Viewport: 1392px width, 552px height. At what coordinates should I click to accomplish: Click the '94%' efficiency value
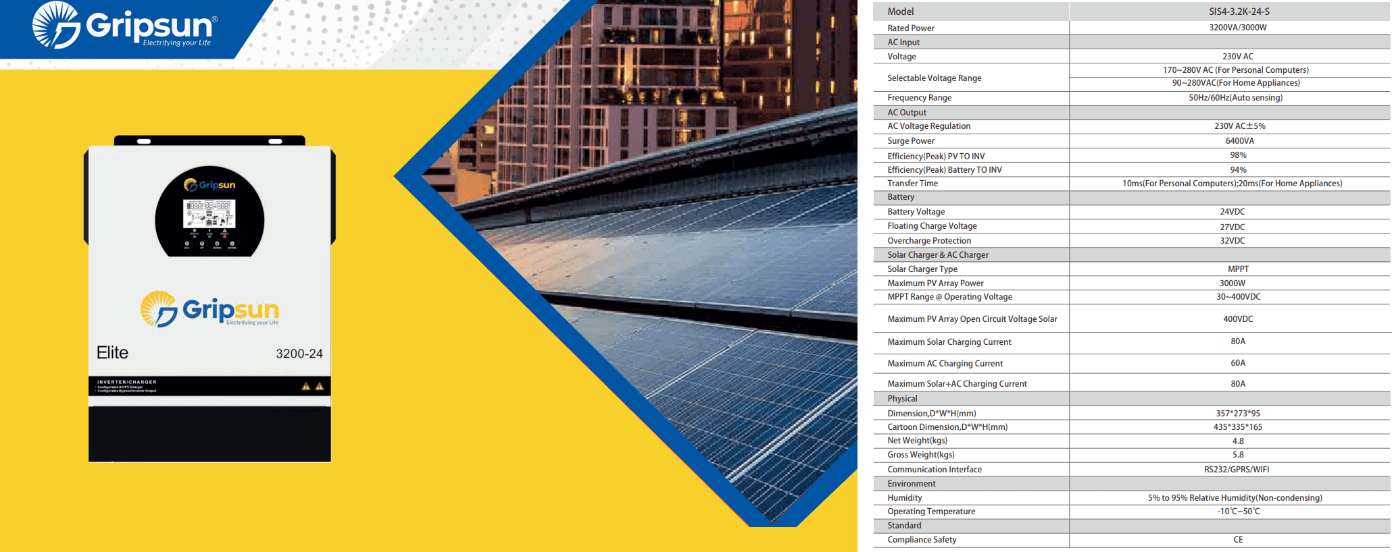pos(1239,170)
